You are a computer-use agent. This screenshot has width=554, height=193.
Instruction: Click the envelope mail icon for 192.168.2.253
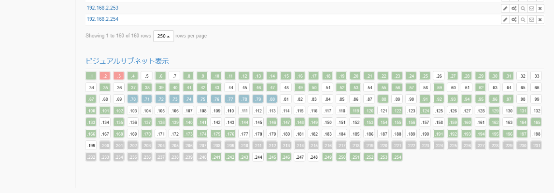(531, 8)
